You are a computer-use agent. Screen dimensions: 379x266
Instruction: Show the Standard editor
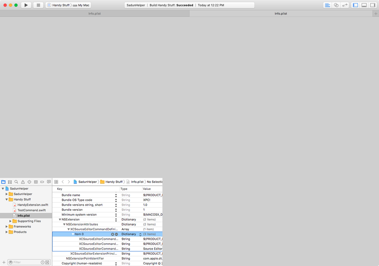pos(328,5)
